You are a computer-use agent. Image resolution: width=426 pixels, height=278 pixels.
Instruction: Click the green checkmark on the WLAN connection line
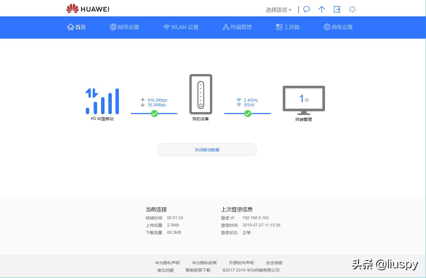247,114
